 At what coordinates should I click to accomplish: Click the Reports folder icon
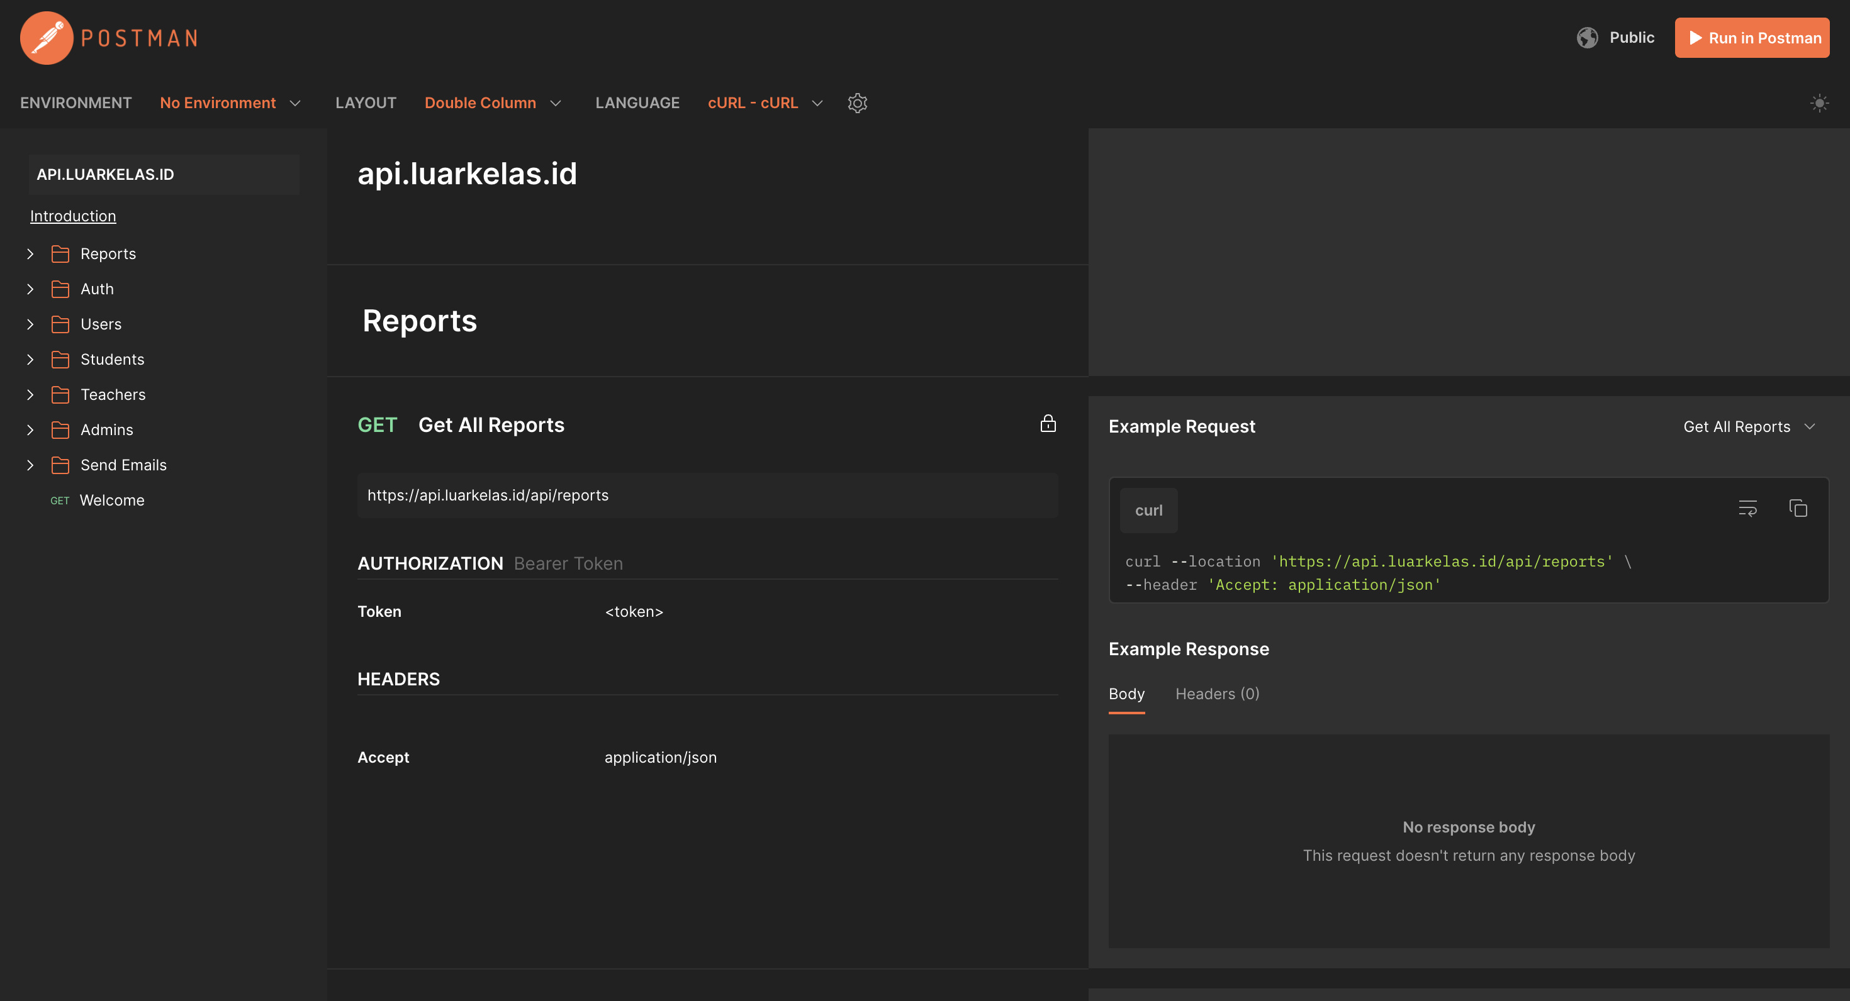(x=60, y=254)
